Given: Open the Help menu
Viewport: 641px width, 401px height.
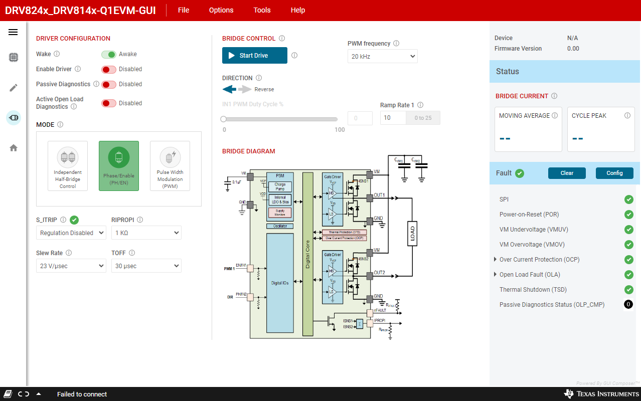Looking at the screenshot, I should [x=298, y=10].
